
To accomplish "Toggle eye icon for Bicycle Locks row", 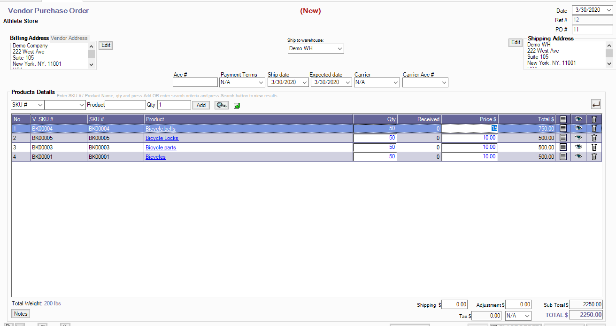I will click(x=578, y=138).
